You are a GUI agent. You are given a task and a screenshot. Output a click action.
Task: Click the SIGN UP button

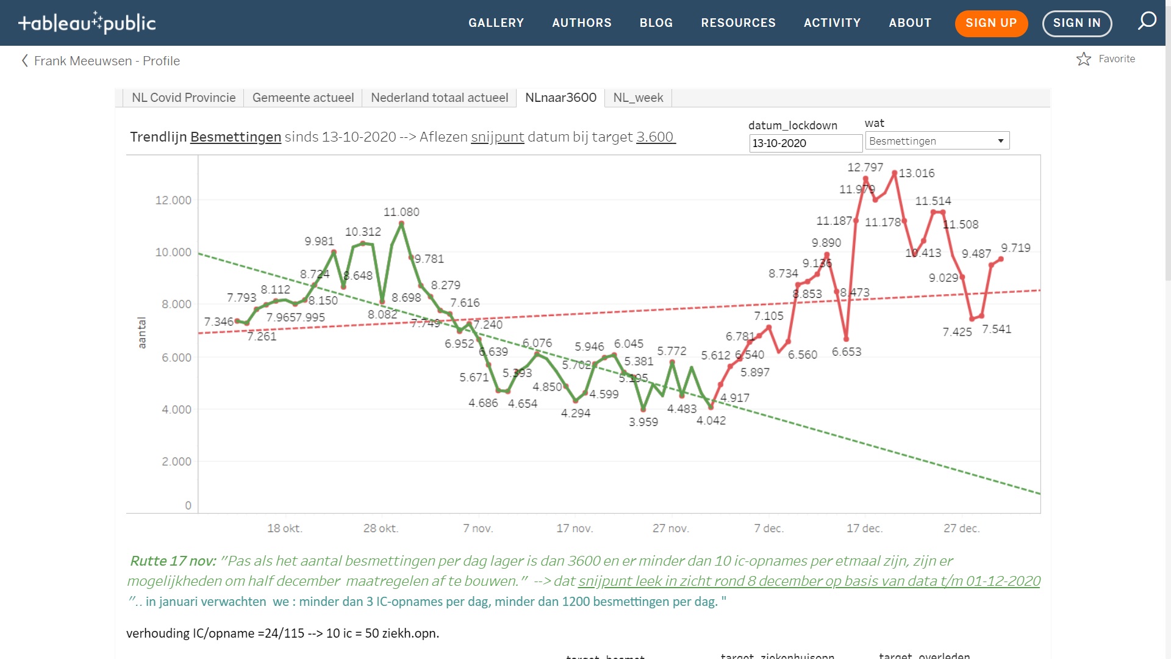990,23
